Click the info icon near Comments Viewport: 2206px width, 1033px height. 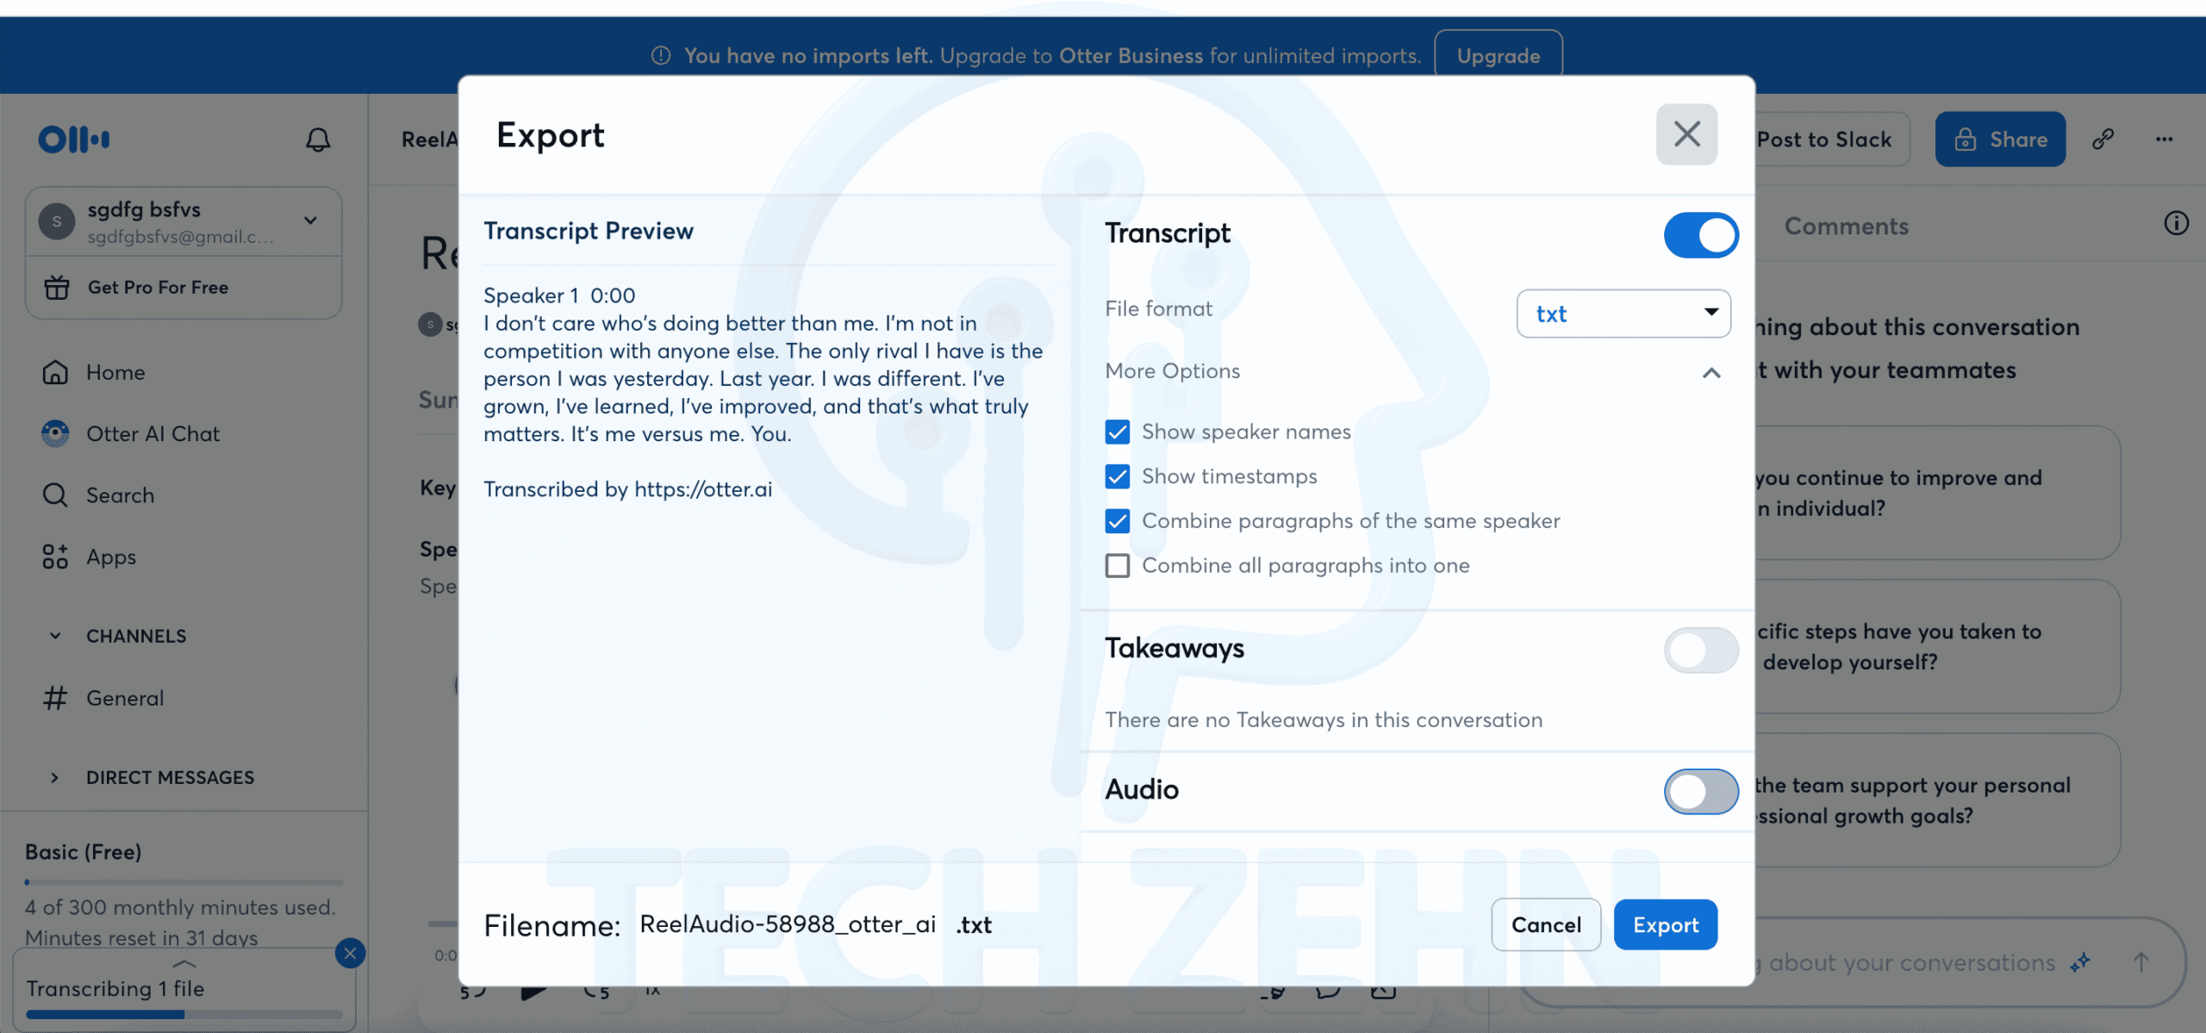2176,224
